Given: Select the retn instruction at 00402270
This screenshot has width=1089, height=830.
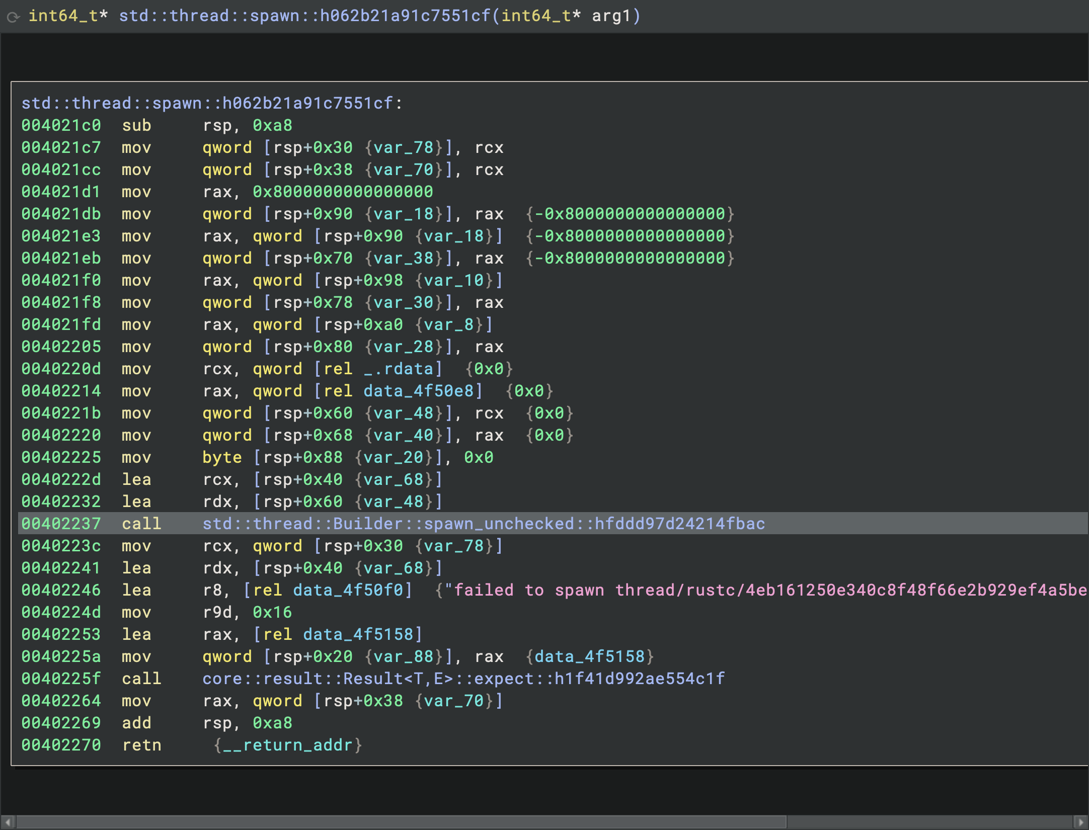Looking at the screenshot, I should [141, 745].
